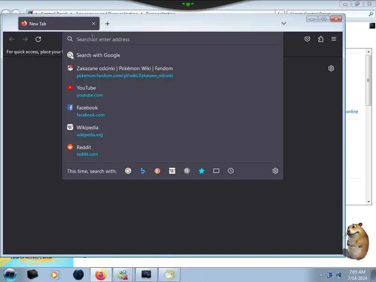This screenshot has width=376, height=282.
Task: Click the Control Panel scrollbar thumb
Action: [x=369, y=80]
